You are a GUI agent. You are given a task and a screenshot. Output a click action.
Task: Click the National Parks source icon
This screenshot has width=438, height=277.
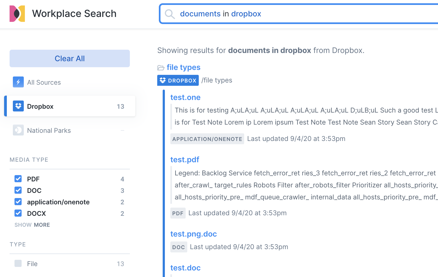coord(18,130)
